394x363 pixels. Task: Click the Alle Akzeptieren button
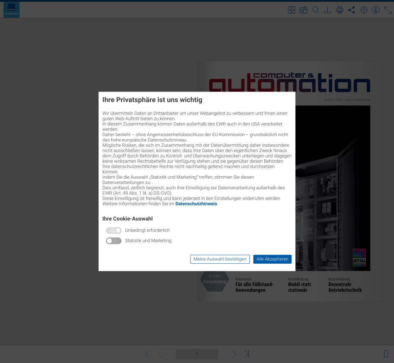pyautogui.click(x=272, y=259)
